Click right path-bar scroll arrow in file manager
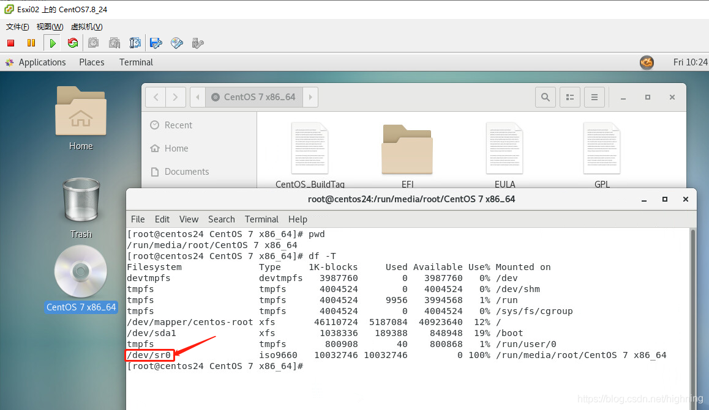 [310, 97]
